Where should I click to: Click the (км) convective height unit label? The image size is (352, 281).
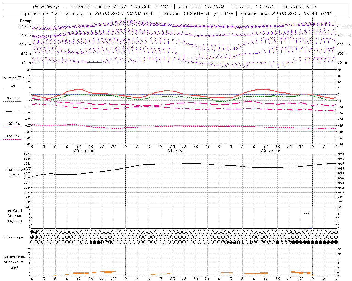pos(14,267)
